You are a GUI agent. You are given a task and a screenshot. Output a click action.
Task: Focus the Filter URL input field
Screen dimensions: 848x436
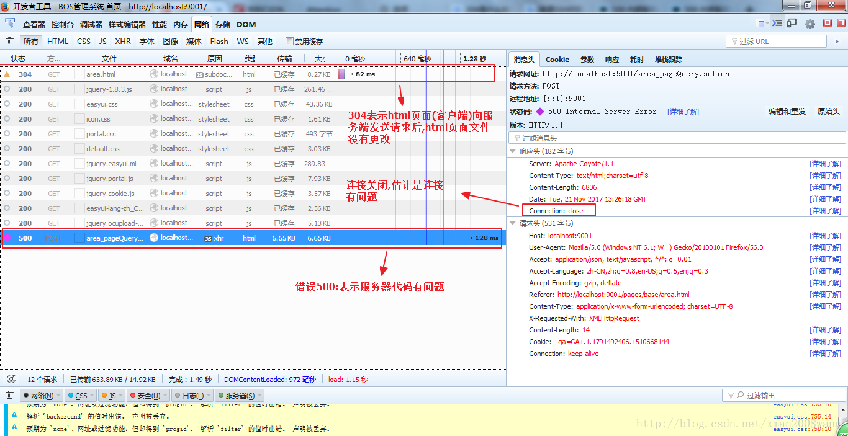776,42
